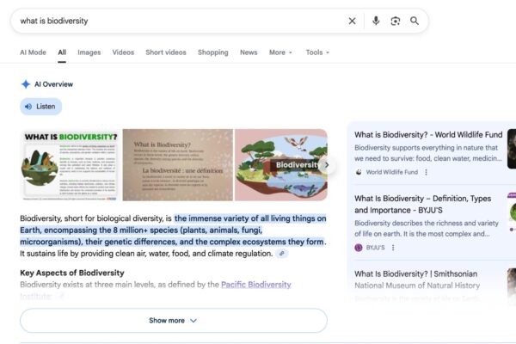The image size is (516, 344).
Task: Open search by image (Lens)
Action: (x=396, y=21)
